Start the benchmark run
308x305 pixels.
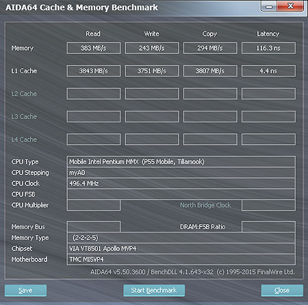click(x=154, y=290)
